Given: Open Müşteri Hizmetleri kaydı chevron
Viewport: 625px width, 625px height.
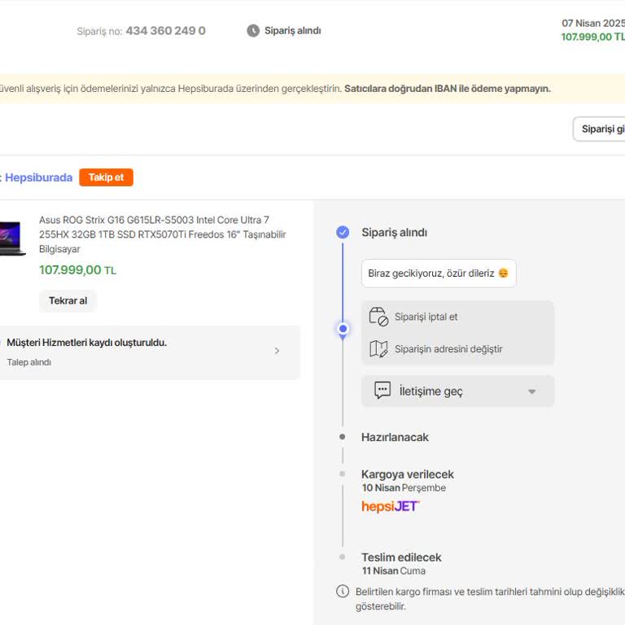Looking at the screenshot, I should pyautogui.click(x=277, y=351).
